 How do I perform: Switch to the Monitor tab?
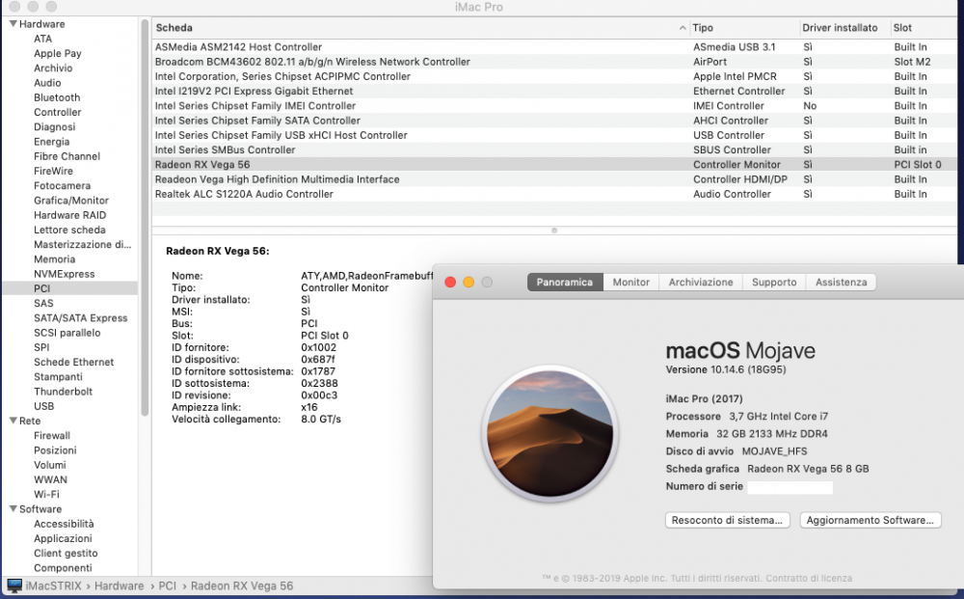pyautogui.click(x=630, y=283)
